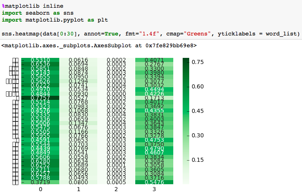
Task: Click the x-axis label 2
Action: click(x=116, y=190)
